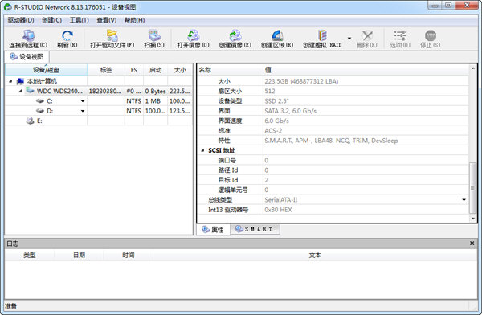Select the 本地计算机 computer icon
This screenshot has height=315, width=482.
point(20,81)
